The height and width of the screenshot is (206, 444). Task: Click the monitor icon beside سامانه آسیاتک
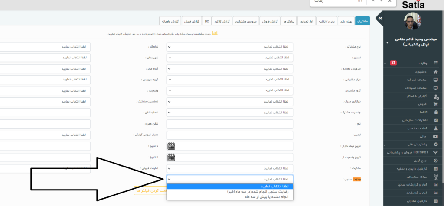(436, 88)
